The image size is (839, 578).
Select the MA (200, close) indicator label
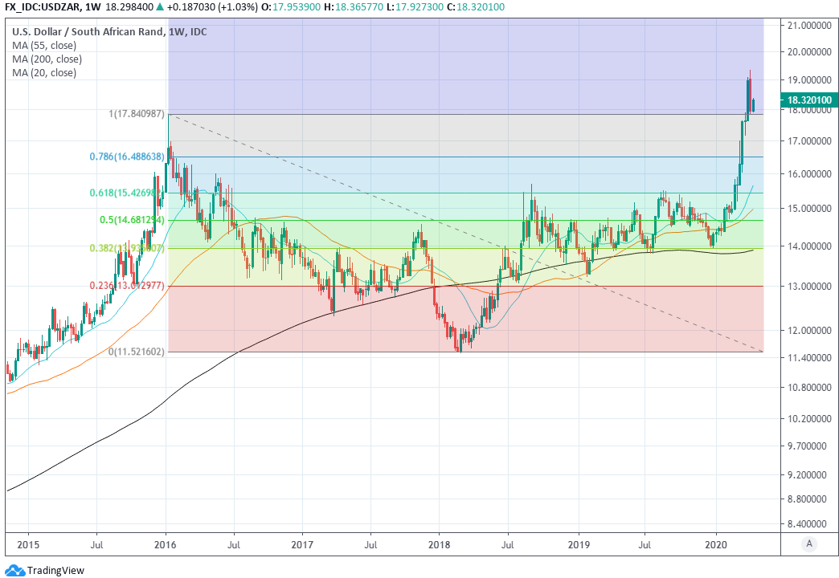coord(47,59)
